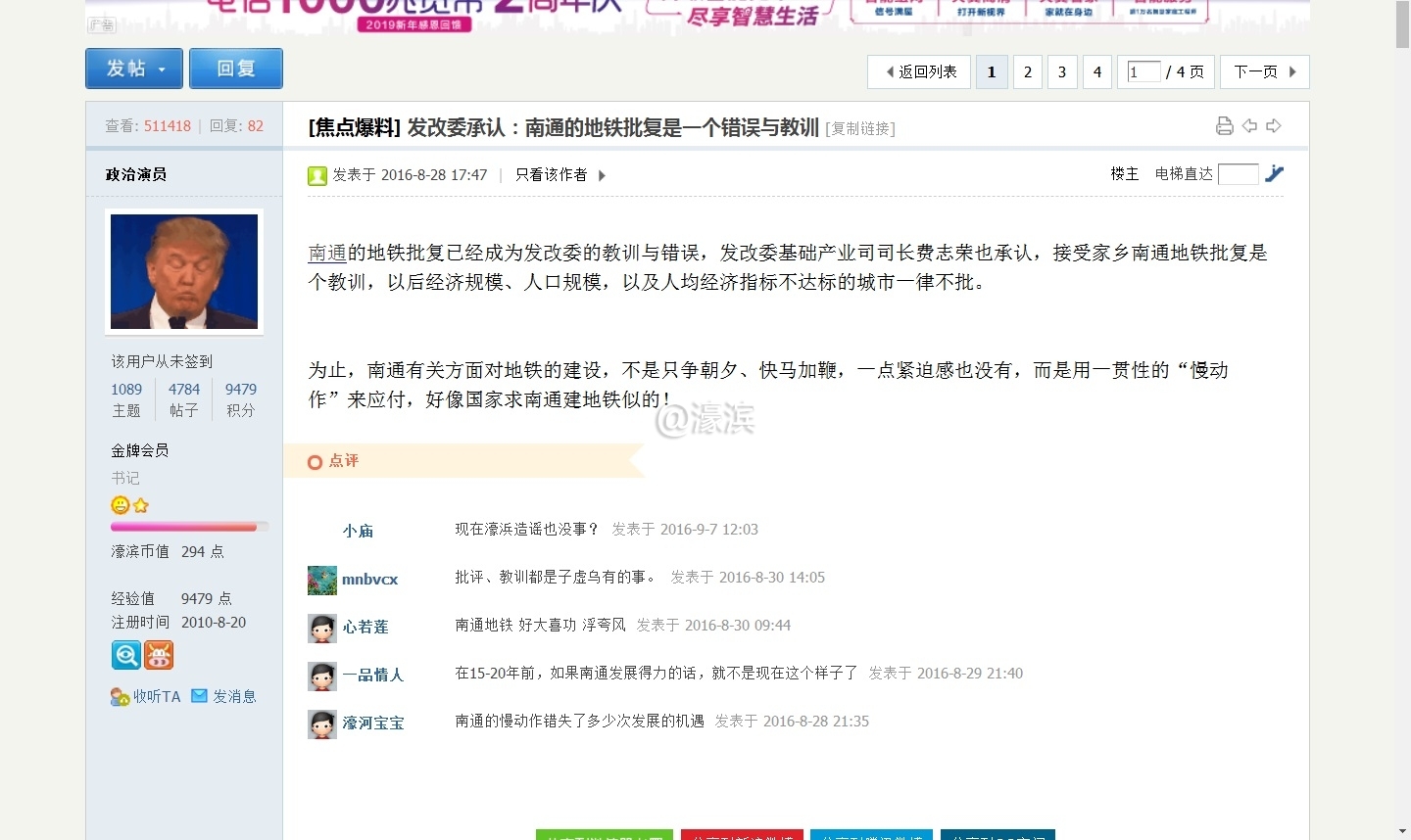Click 下一页 to go to next page
The image size is (1411, 840).
coord(1264,71)
